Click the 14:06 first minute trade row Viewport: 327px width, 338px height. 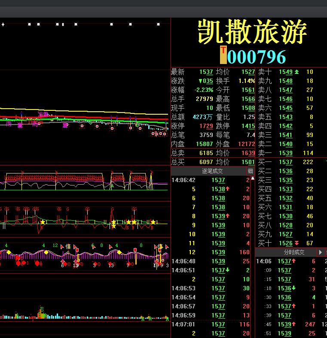[291, 261]
